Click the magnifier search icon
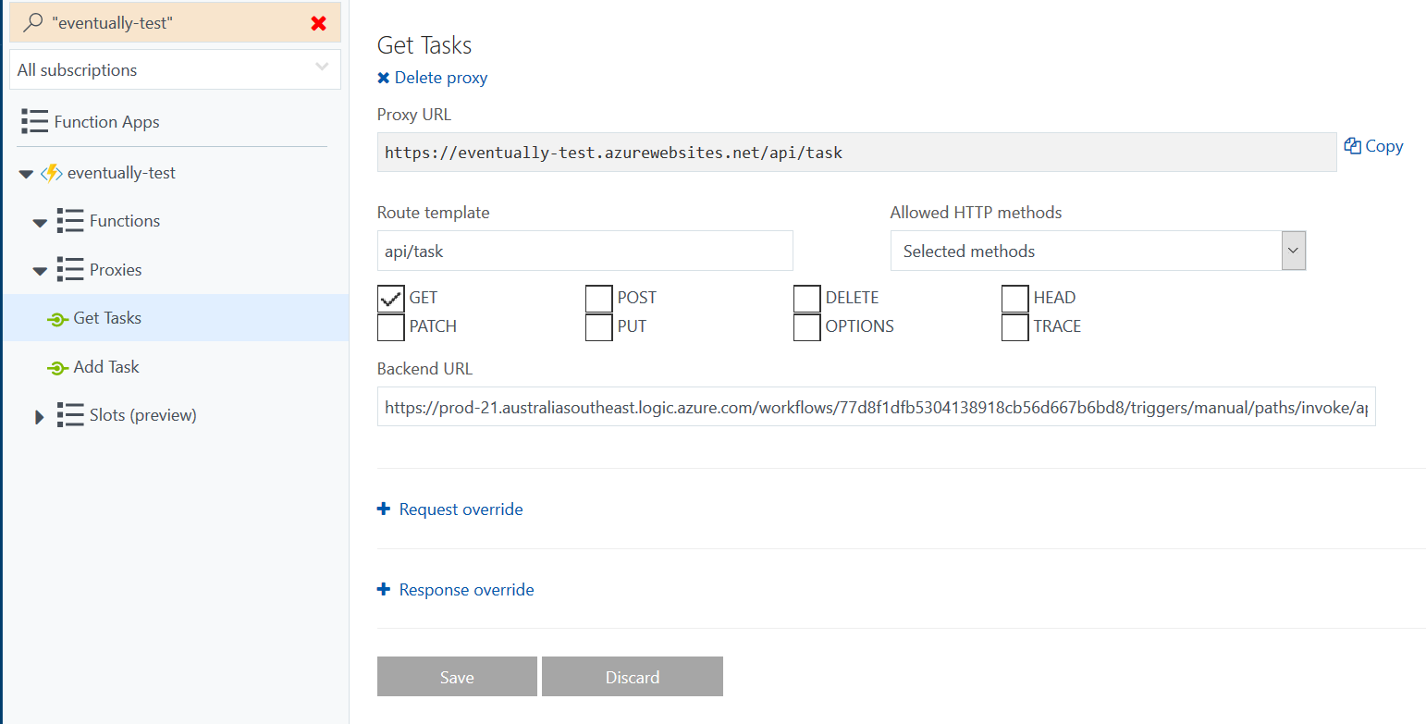 tap(33, 23)
